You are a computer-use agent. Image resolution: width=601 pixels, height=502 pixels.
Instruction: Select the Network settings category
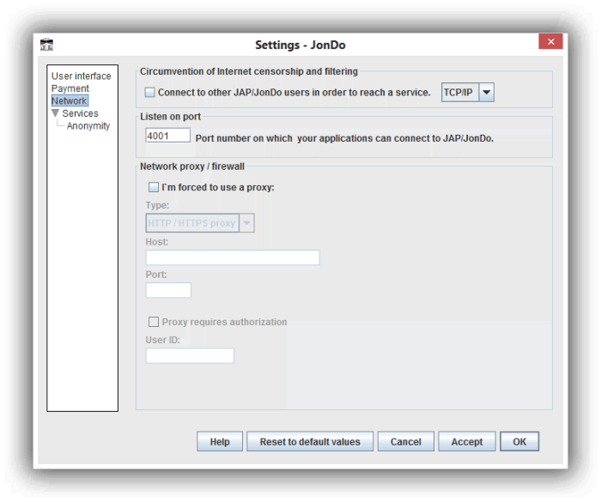tap(70, 100)
